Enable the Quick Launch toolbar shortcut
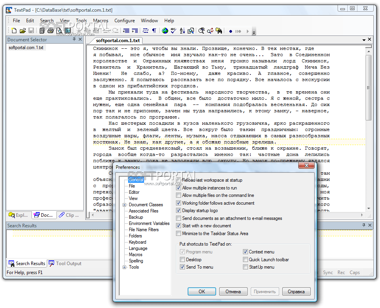 click(x=245, y=260)
